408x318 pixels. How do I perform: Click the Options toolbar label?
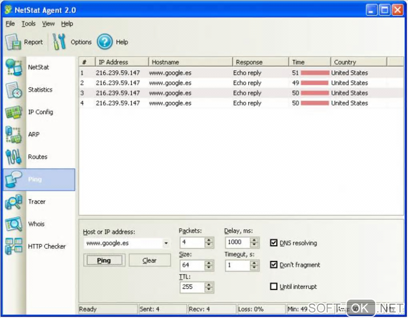pos(81,42)
